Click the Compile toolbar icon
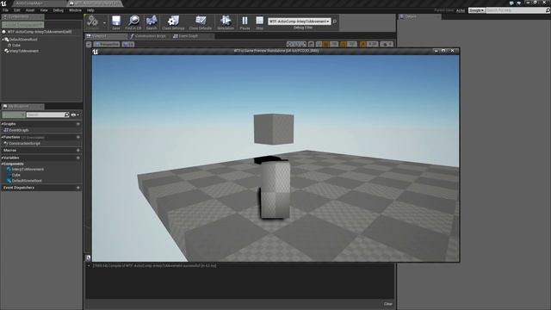551x310 pixels. click(x=92, y=22)
